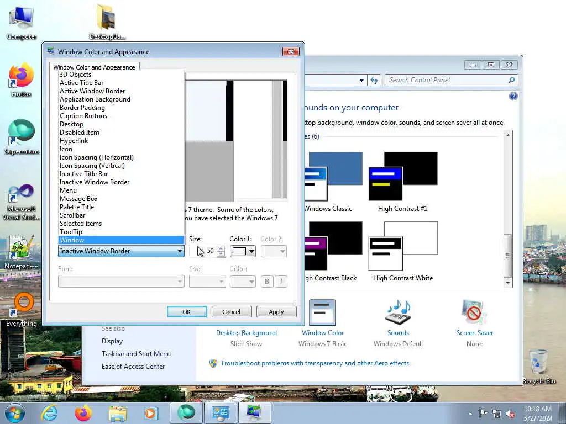Click the Search Control Panel field

tap(447, 80)
